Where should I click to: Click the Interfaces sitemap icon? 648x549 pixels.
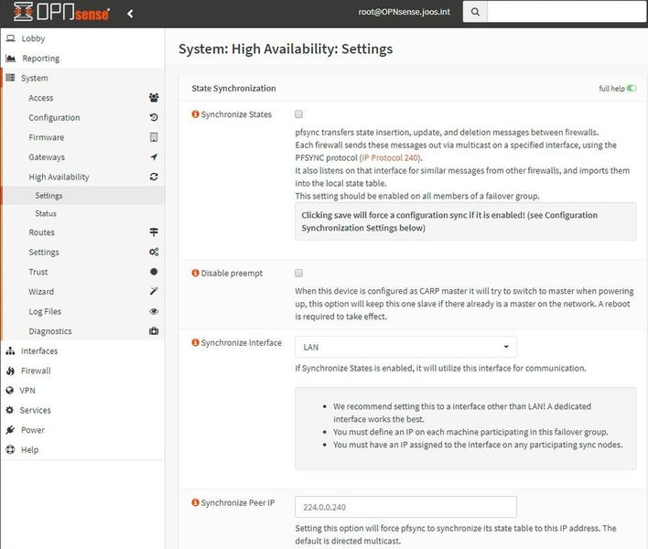point(10,350)
